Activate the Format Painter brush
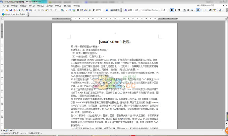The width and height of the screenshot is (228, 136). [46, 10]
